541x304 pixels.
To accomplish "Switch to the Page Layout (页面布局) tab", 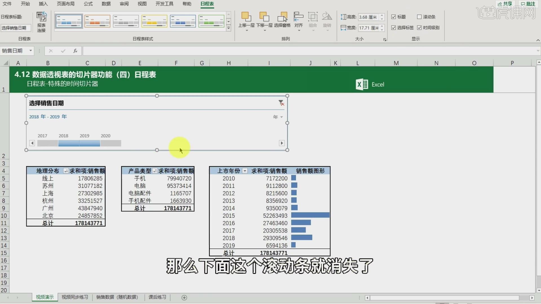I will (x=66, y=4).
